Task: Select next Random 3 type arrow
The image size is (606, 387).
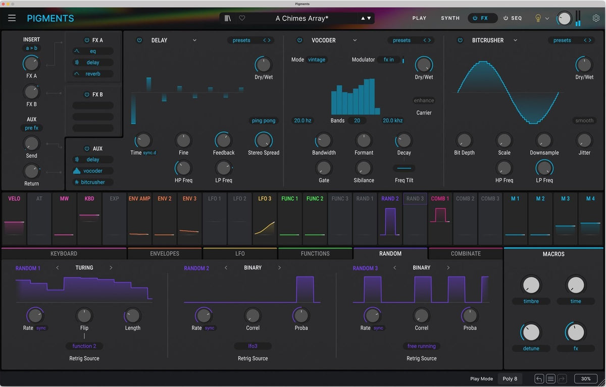Action: 448,268
